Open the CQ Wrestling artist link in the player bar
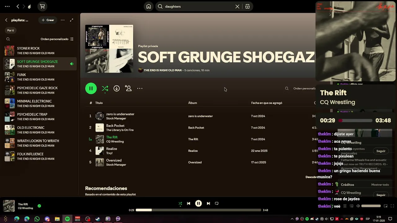 (x=25, y=208)
